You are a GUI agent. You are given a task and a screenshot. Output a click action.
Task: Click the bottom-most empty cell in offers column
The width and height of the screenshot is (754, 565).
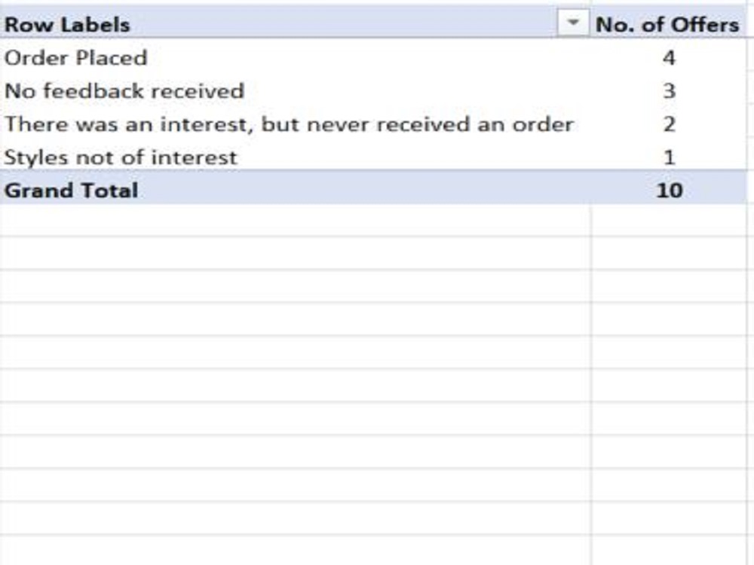(669, 550)
